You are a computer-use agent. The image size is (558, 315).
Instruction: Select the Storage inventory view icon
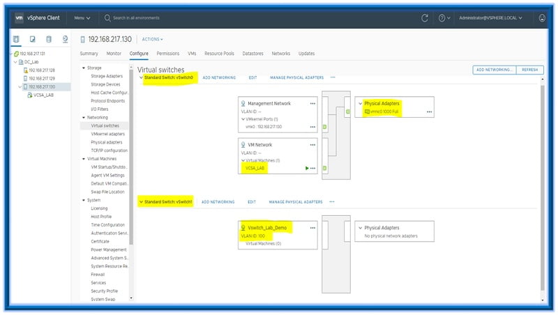48,40
